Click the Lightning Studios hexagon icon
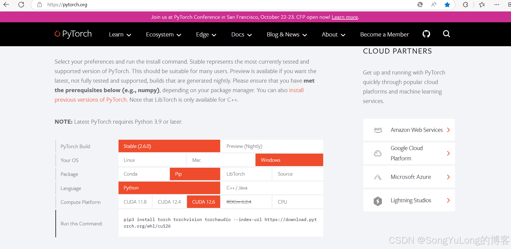This screenshot has width=511, height=249. [x=378, y=201]
